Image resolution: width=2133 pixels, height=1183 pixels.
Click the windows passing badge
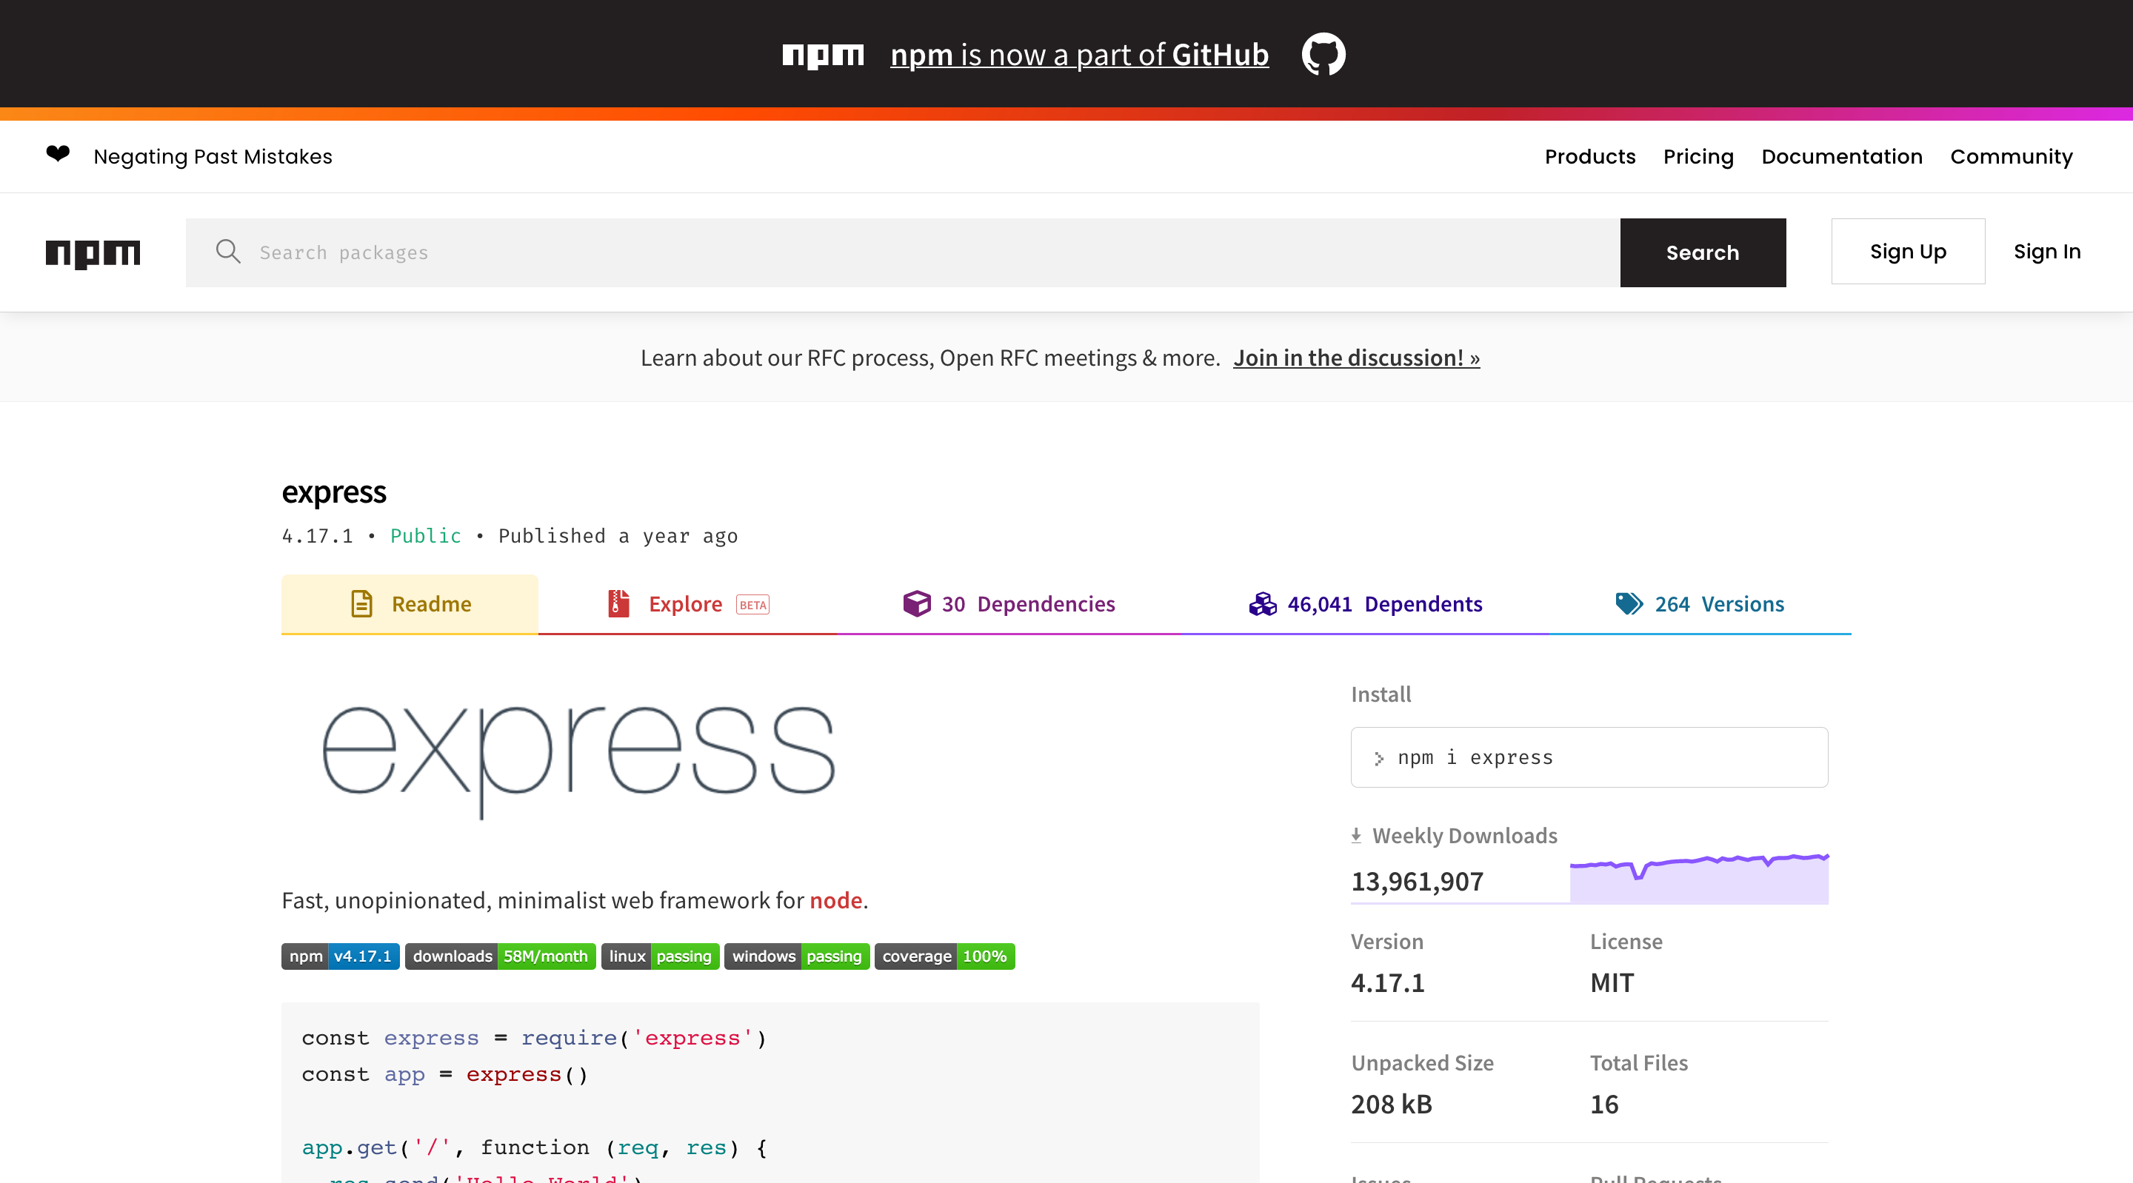(x=797, y=956)
